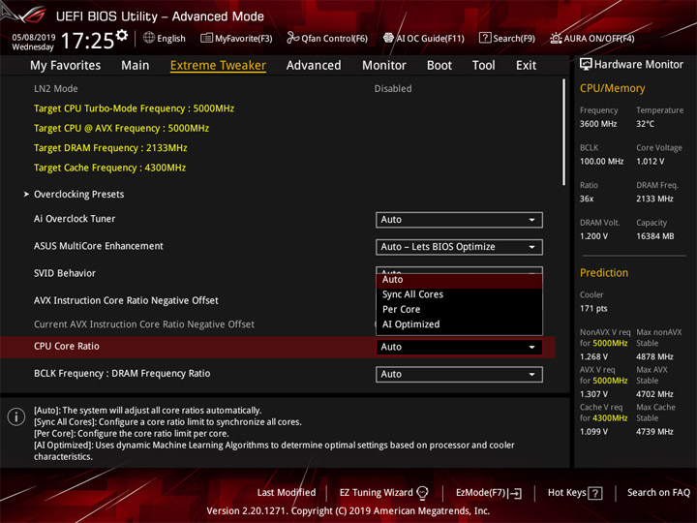Open the Monitor tab
The height and width of the screenshot is (523, 697).
click(384, 66)
